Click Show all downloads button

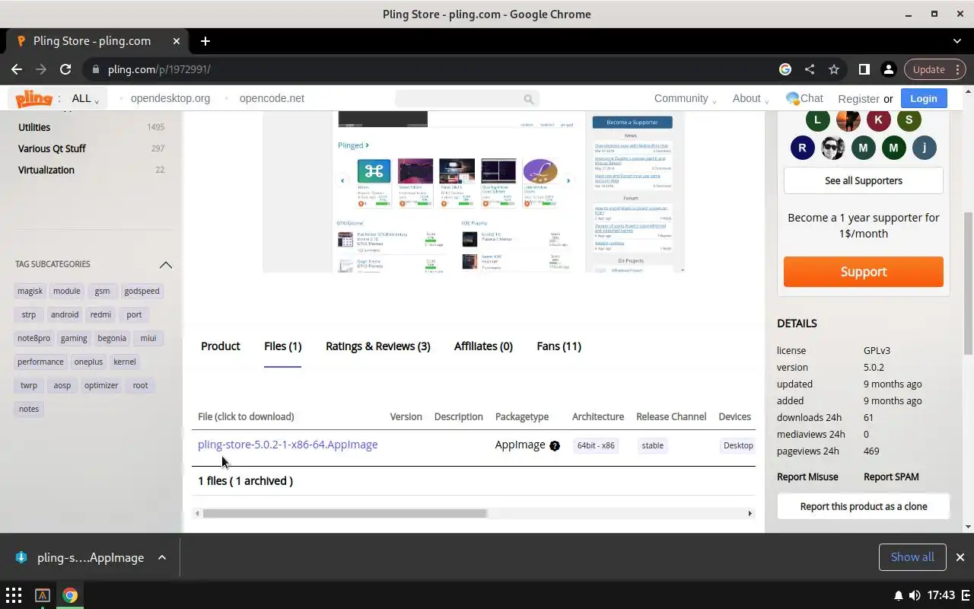pos(912,557)
